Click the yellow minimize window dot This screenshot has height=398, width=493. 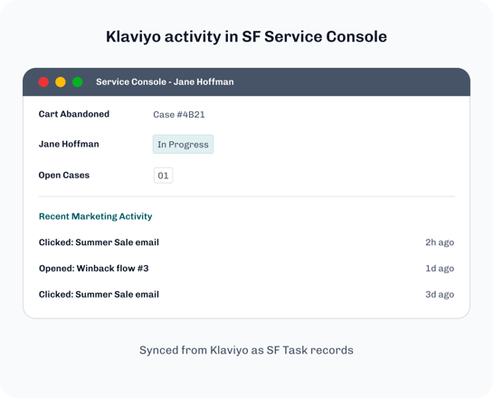tap(61, 82)
